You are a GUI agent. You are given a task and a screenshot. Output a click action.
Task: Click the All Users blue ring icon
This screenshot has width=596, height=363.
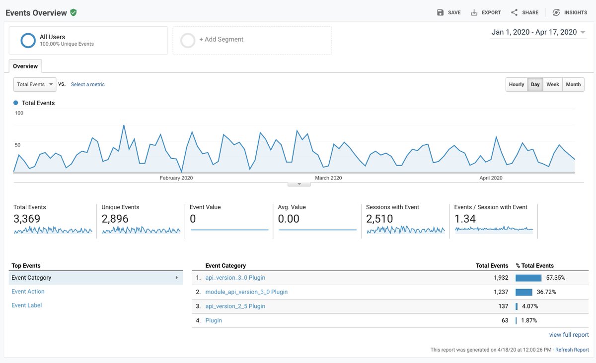[x=28, y=41]
